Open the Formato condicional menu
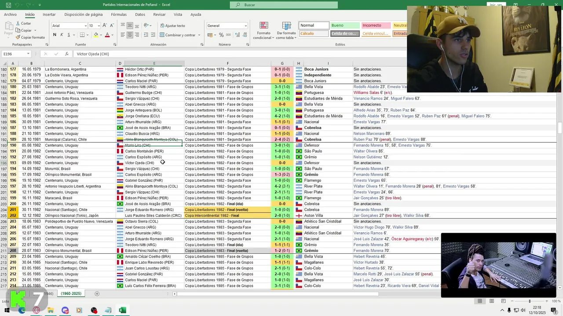This screenshot has height=316, width=563. click(263, 31)
